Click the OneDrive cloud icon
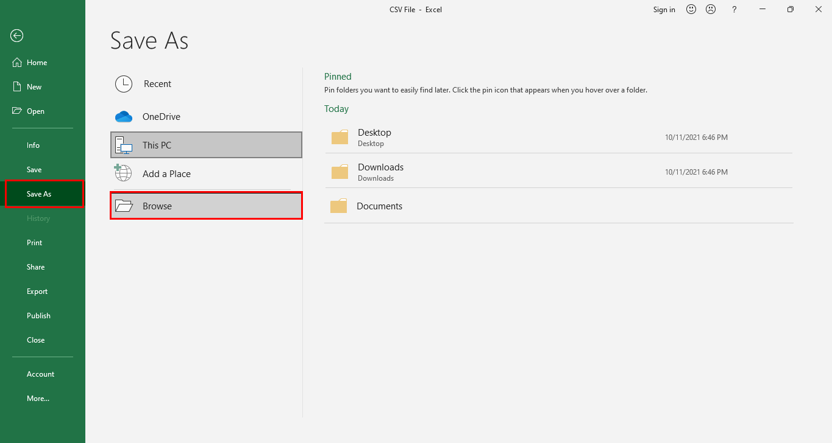This screenshot has height=443, width=832. [123, 116]
